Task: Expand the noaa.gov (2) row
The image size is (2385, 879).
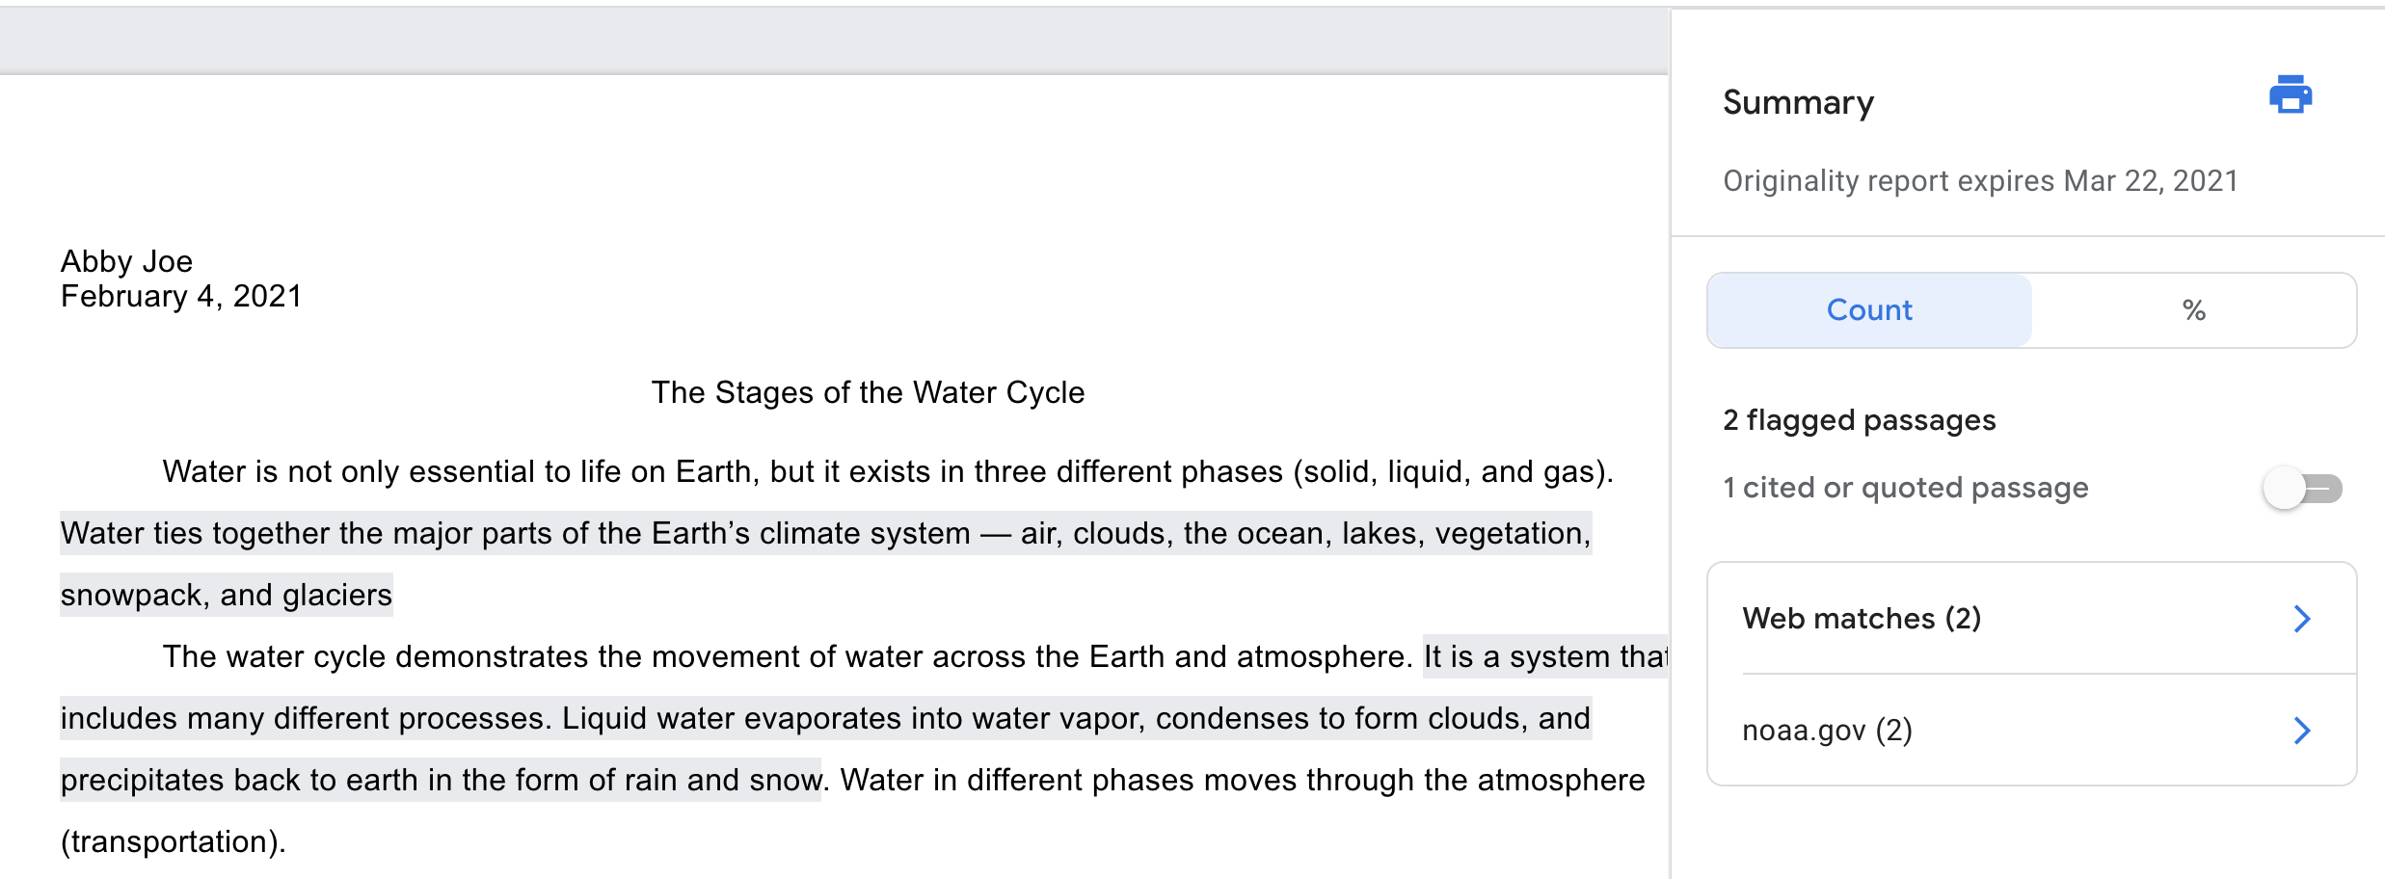Action: (2032, 731)
